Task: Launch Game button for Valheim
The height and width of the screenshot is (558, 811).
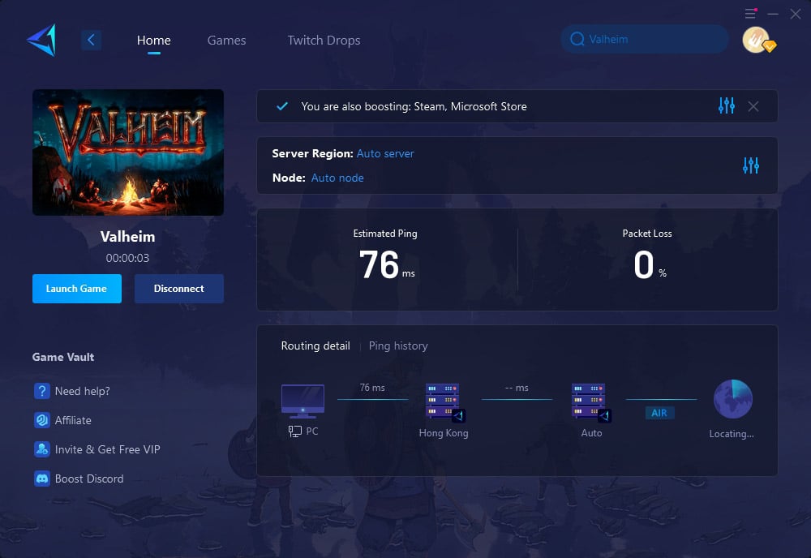Action: pyautogui.click(x=76, y=289)
